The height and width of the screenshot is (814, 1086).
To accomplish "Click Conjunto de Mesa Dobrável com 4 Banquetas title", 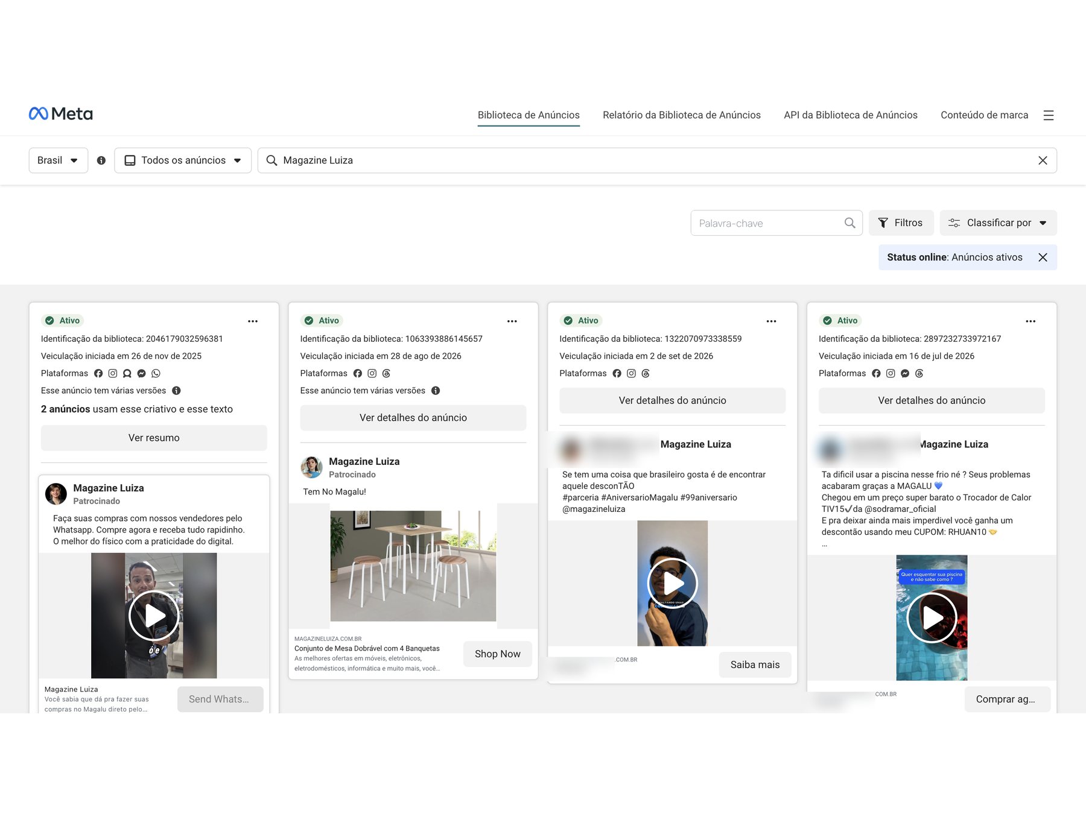I will click(x=367, y=649).
